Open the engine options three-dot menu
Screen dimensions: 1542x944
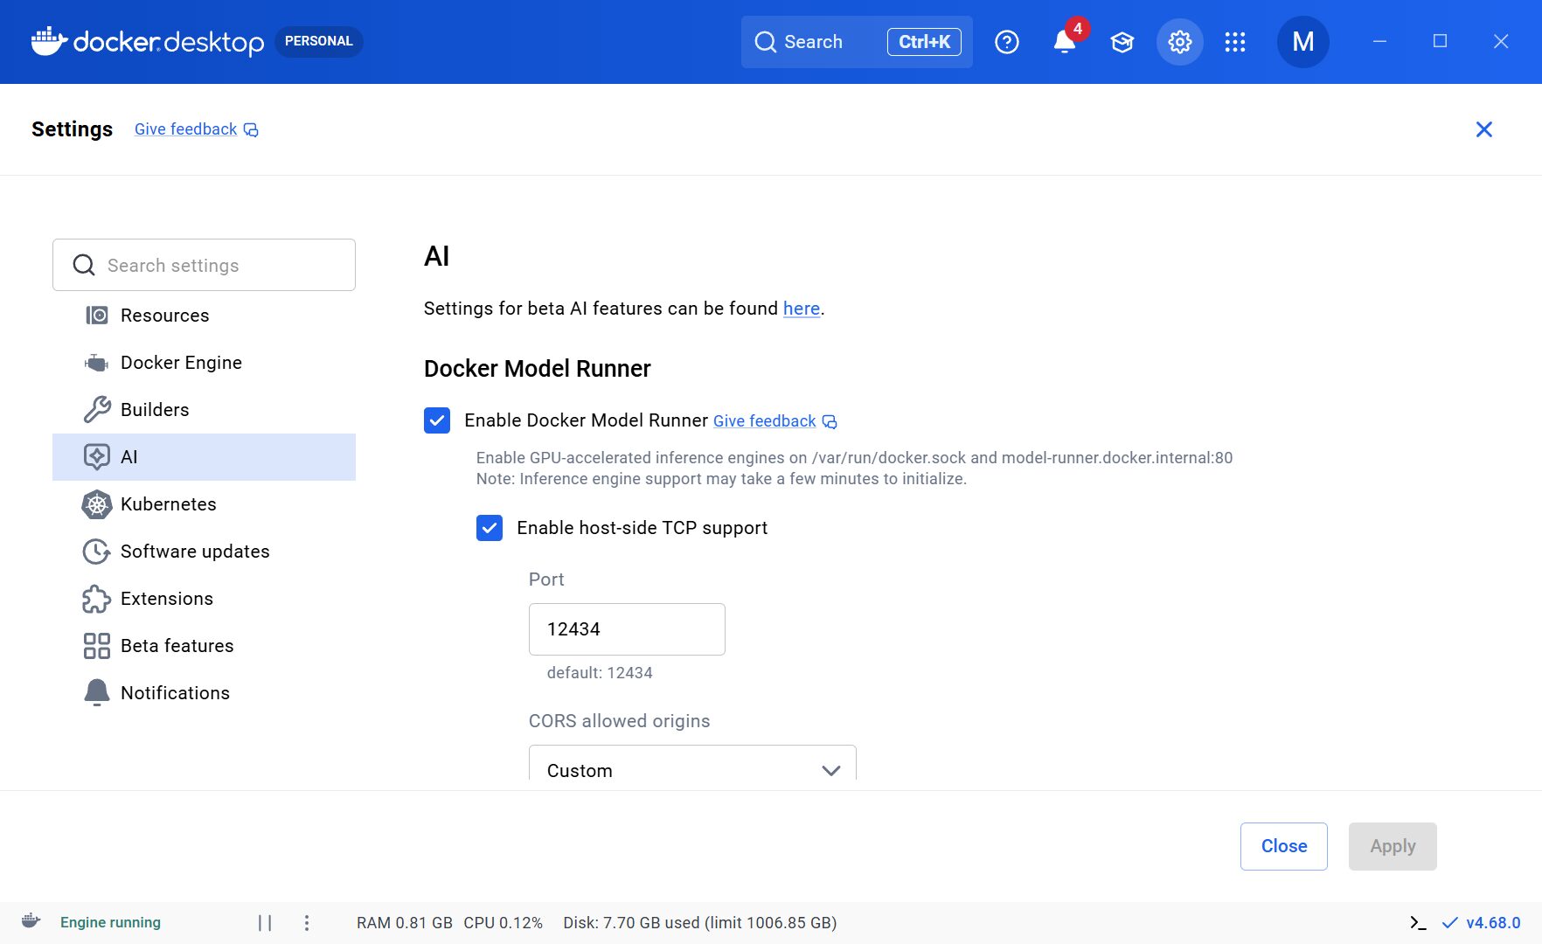(306, 922)
